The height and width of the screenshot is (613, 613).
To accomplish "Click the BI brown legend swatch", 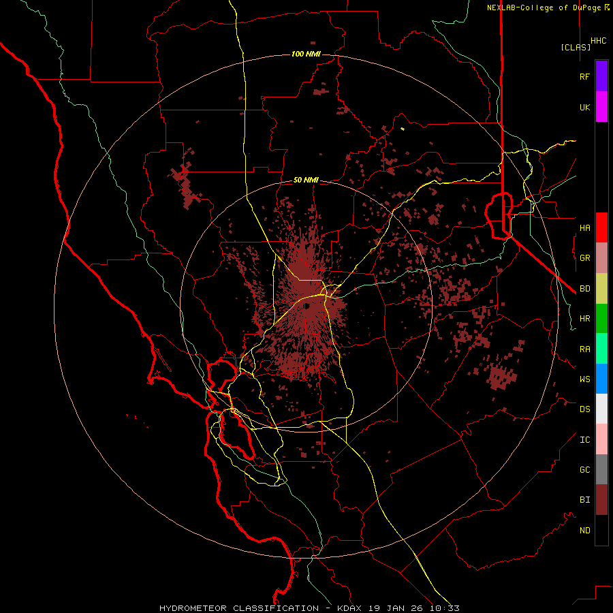I will coord(601,500).
